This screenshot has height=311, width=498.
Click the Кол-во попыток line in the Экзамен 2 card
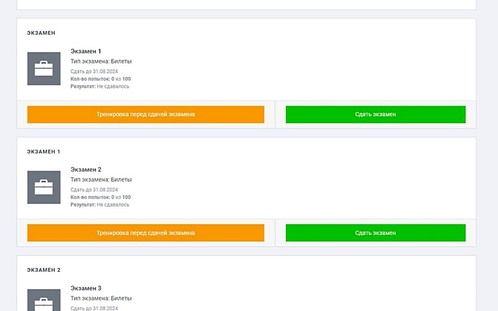coord(101,197)
